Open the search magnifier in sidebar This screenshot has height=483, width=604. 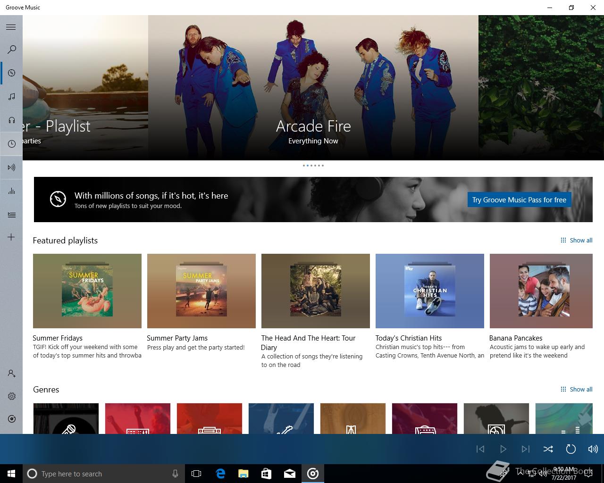[x=12, y=50]
